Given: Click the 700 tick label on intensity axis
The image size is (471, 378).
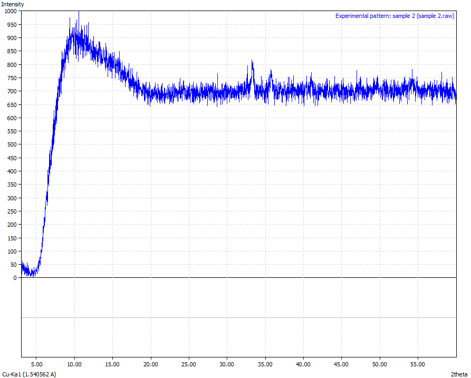Looking at the screenshot, I should pos(12,91).
